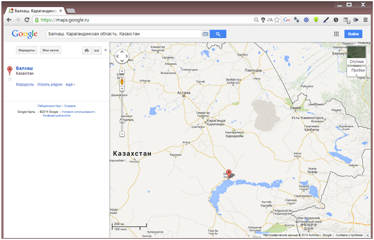Click the Маршруты button in toolbar
Image resolution: width=374 pixels, height=240 pixels.
[26, 50]
